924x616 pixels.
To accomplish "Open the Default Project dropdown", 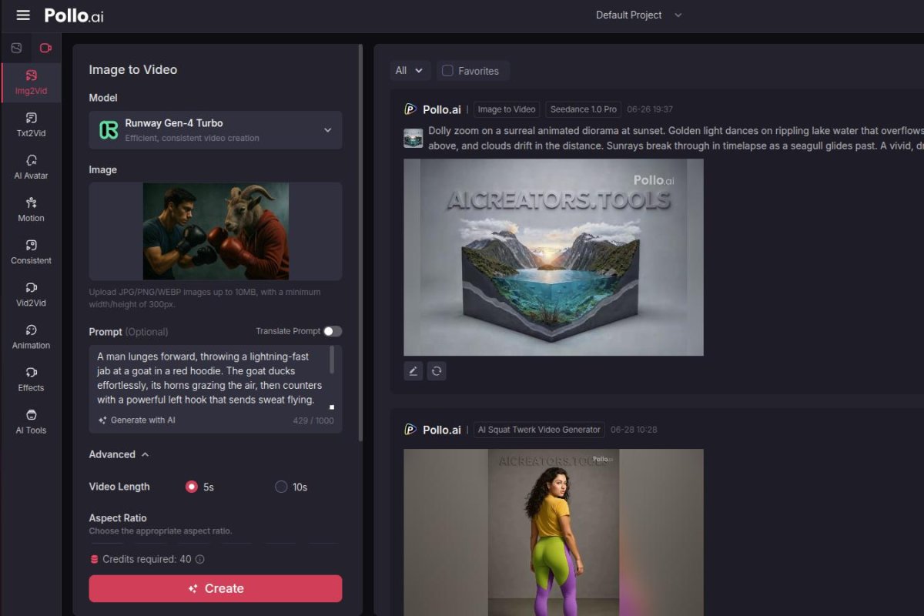I will pos(638,15).
